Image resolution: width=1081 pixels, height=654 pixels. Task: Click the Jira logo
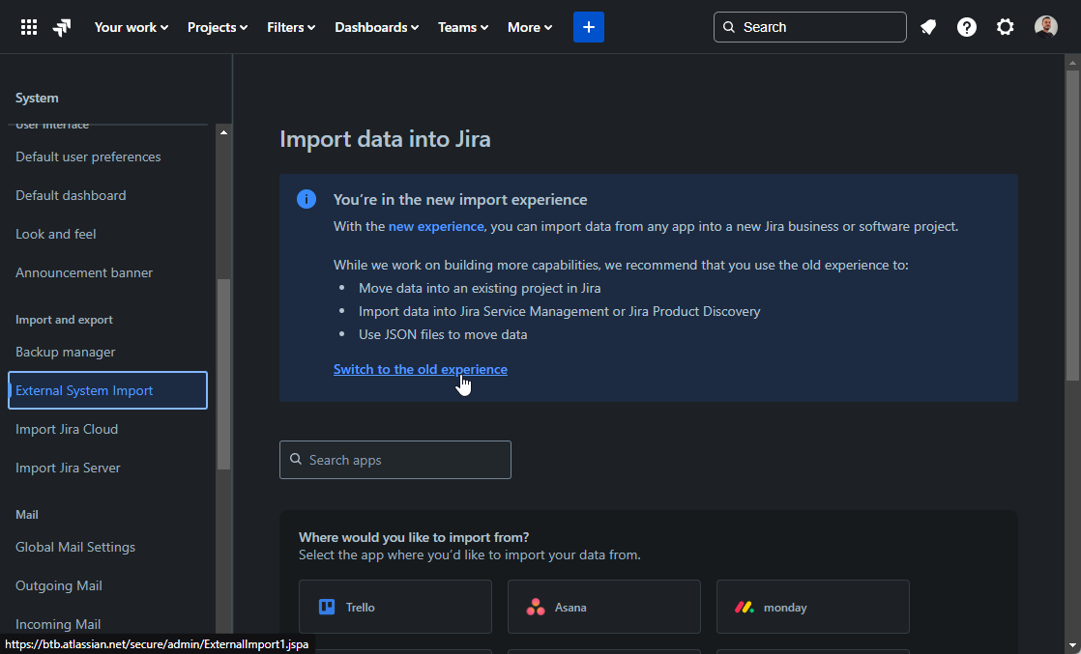coord(61,26)
